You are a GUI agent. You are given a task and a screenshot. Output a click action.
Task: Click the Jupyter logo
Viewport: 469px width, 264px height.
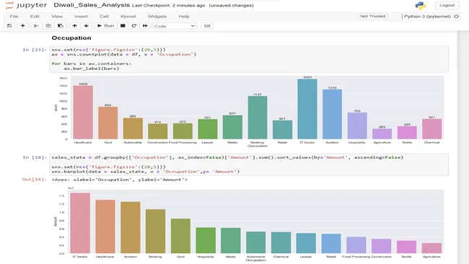(x=26, y=5)
